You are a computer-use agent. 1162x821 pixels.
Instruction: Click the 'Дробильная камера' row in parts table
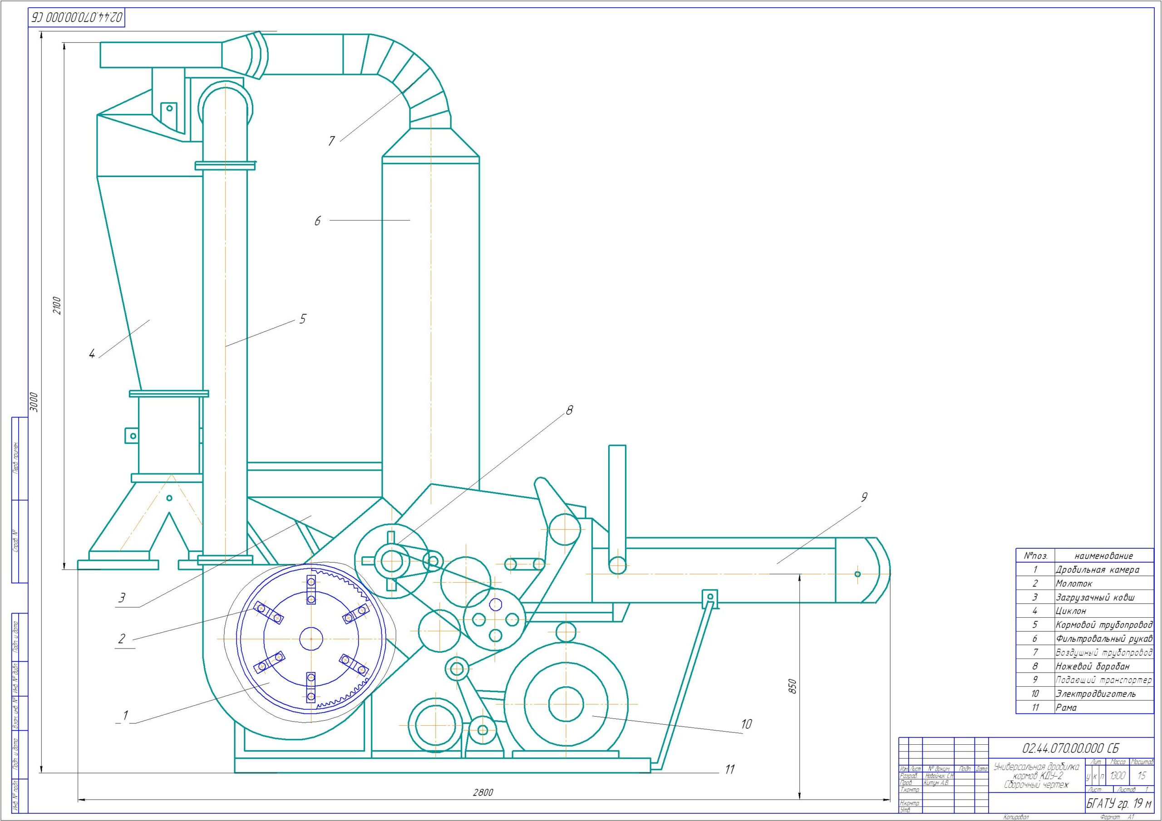pos(1084,570)
